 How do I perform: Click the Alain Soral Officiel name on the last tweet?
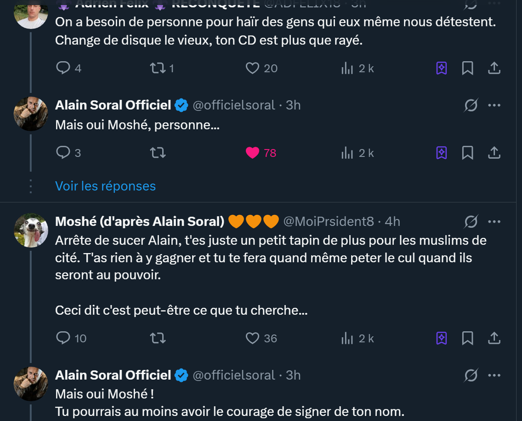[113, 375]
